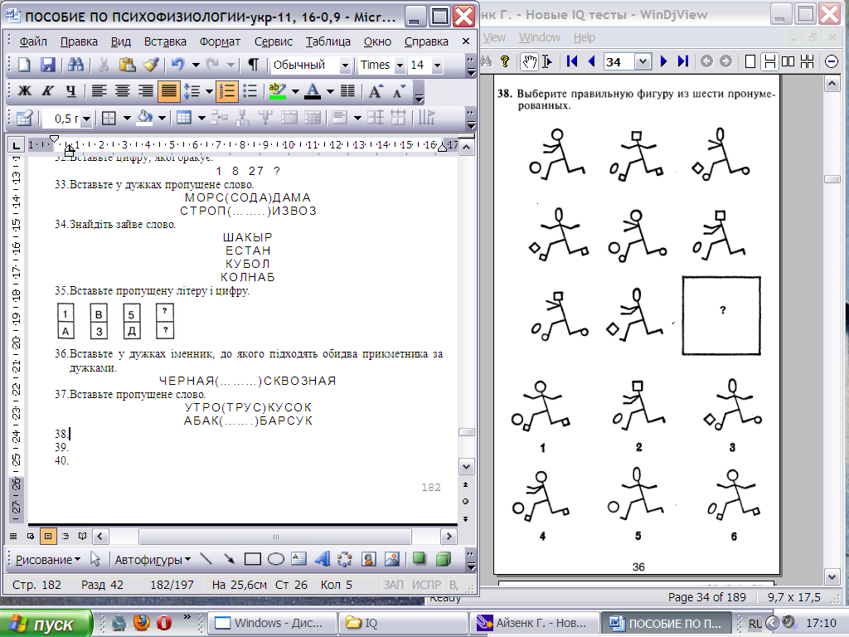Switch to the IQ folder taskbar button
Screen dimensions: 849x637
403,623
